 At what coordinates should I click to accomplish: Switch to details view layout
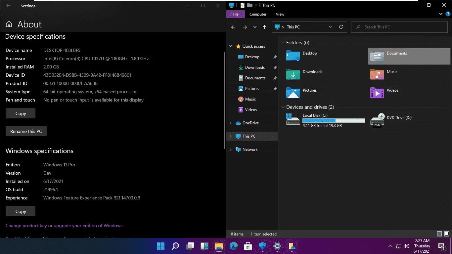[439, 234]
